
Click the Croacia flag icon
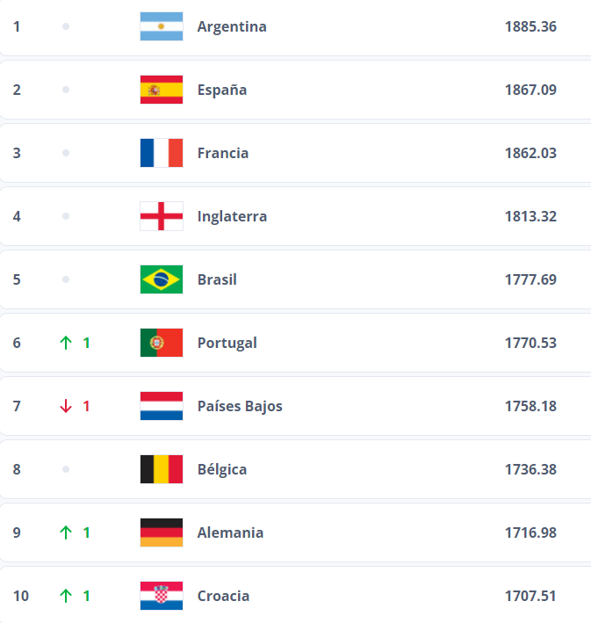tap(162, 596)
